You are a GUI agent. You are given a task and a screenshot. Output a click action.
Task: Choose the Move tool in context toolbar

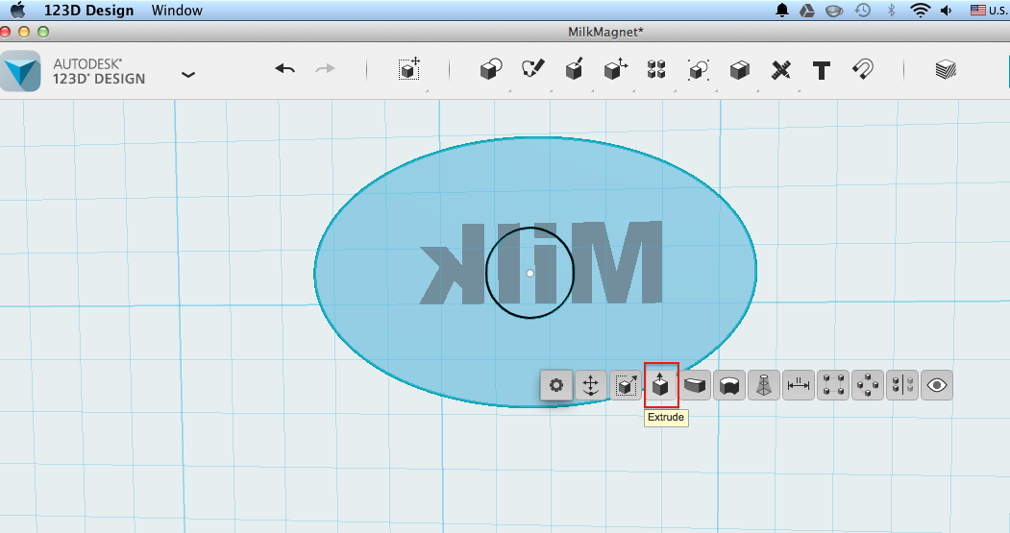[x=591, y=386]
